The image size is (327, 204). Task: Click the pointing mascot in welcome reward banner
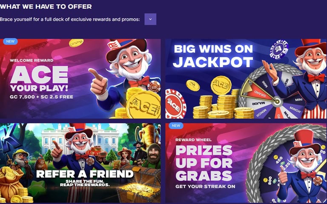pos(123,75)
